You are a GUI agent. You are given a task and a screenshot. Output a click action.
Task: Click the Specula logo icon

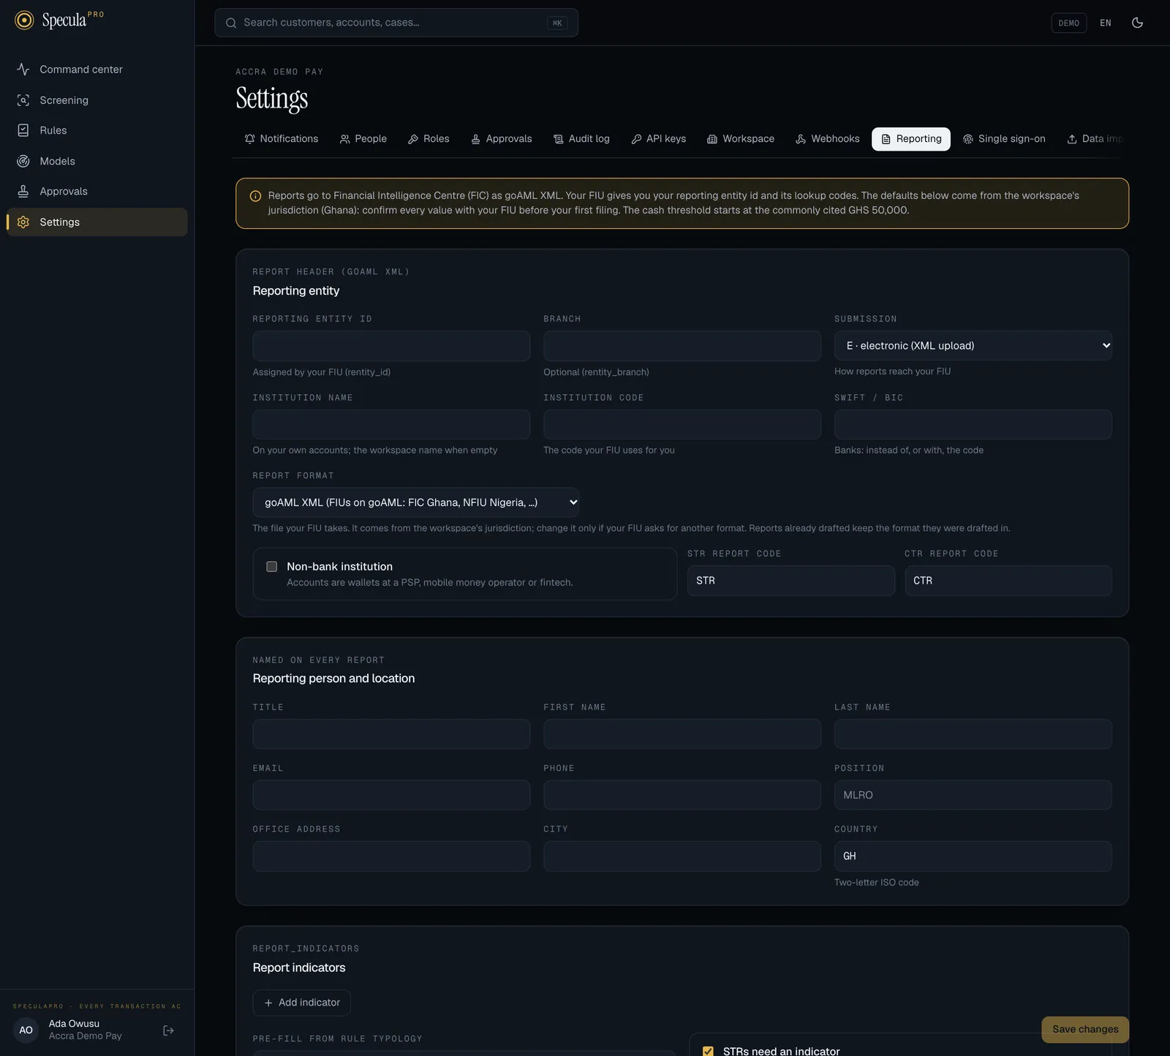(24, 20)
